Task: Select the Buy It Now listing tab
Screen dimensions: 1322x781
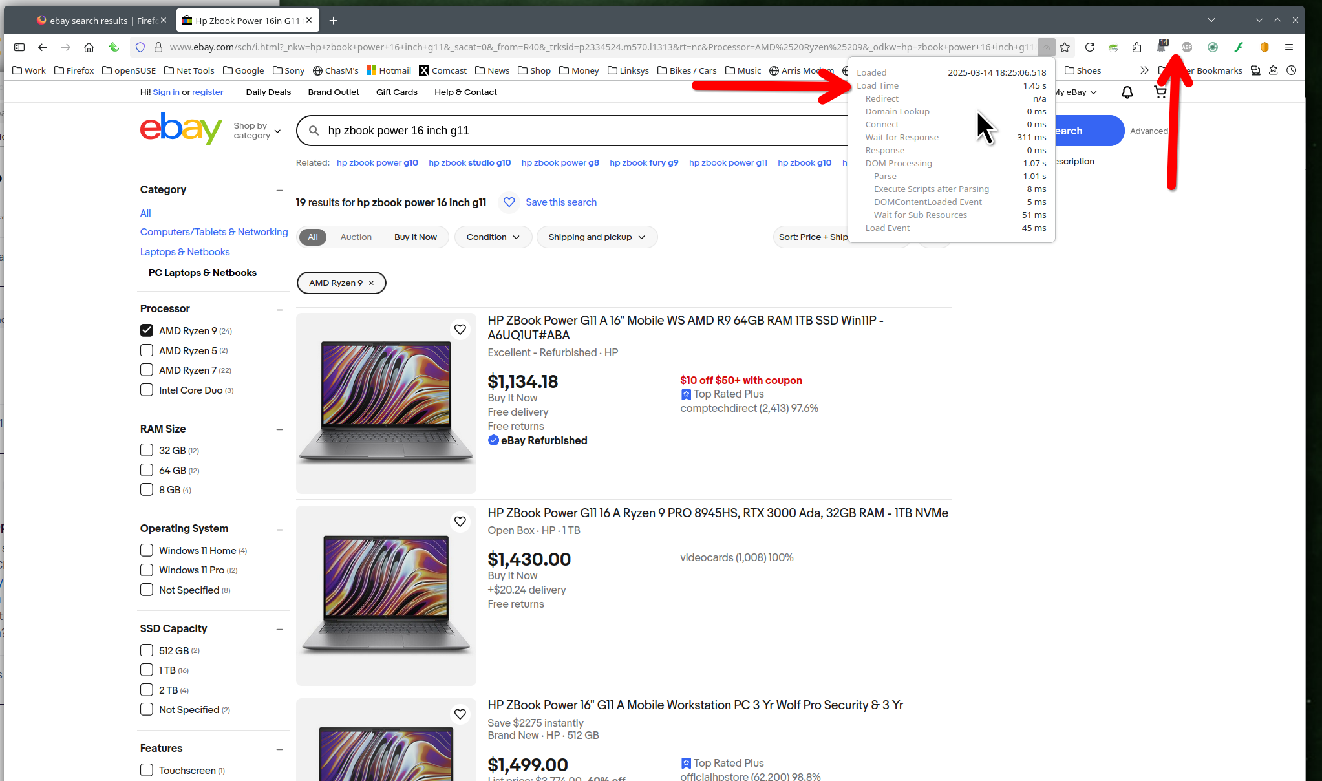Action: tap(416, 237)
